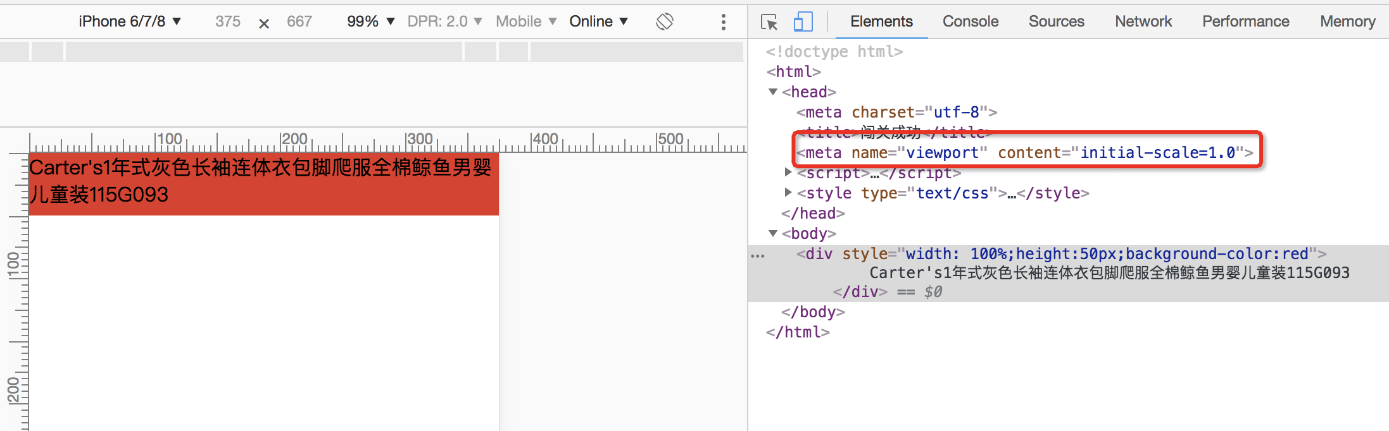Select the inspect element cursor icon

769,22
